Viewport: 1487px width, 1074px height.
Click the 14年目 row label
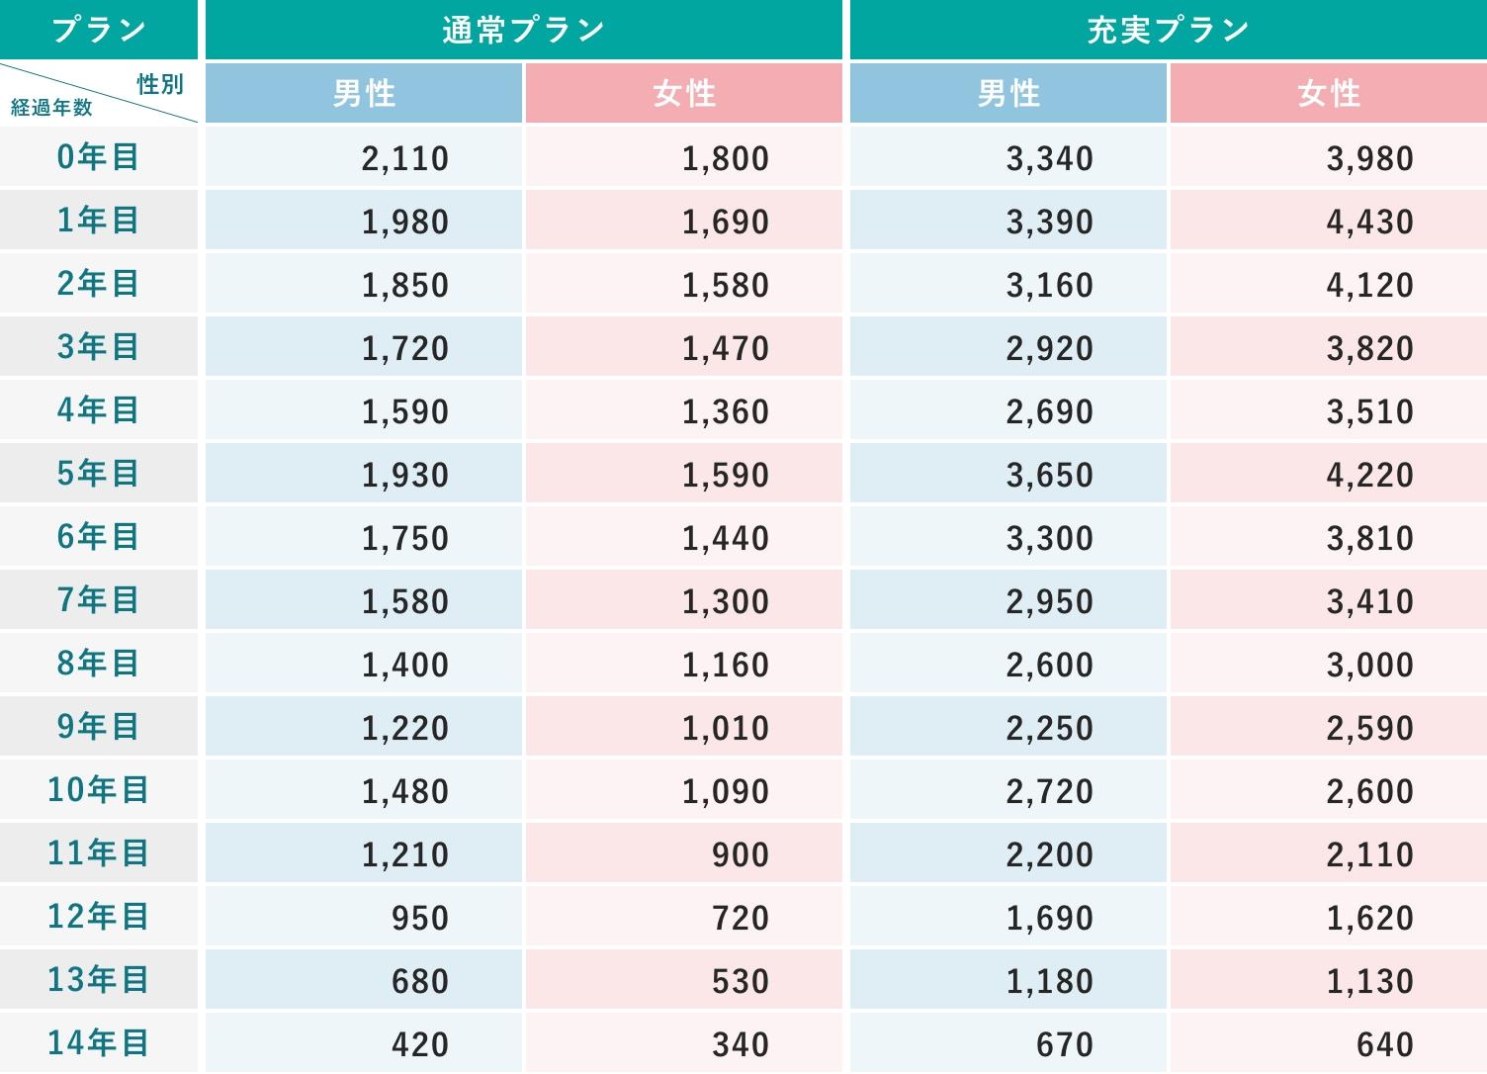[98, 1043]
